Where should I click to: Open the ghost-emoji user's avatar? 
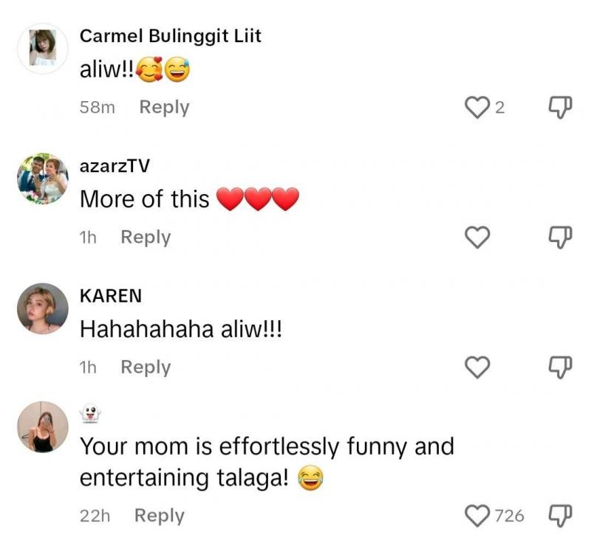43,427
